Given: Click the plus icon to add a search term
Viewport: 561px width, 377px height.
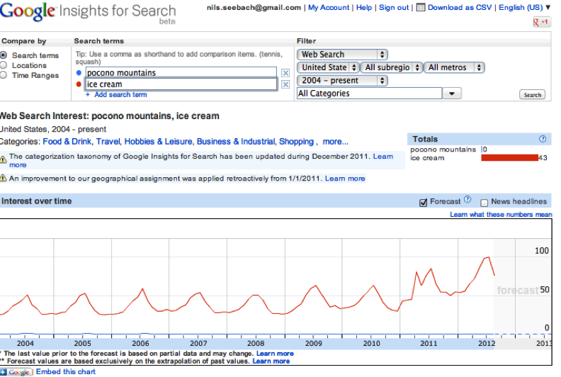Looking at the screenshot, I should pyautogui.click(x=88, y=95).
